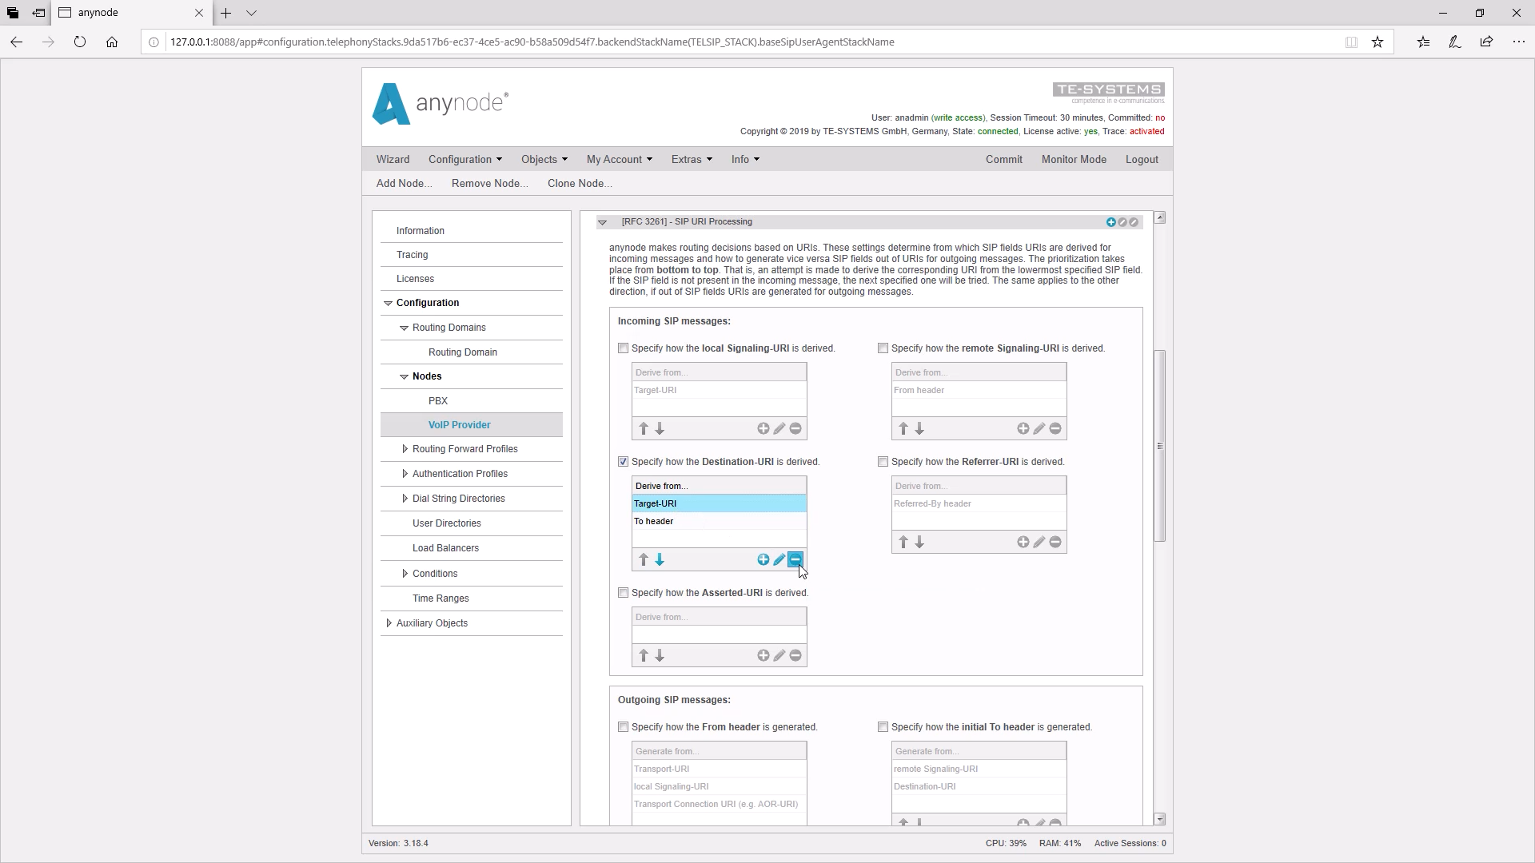The height and width of the screenshot is (863, 1535).
Task: Click scrollbar up arrow in content panel
Action: [x=1159, y=218]
